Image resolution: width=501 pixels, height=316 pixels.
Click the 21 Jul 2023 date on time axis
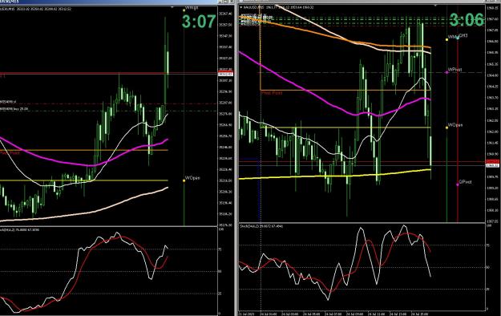(x=246, y=314)
